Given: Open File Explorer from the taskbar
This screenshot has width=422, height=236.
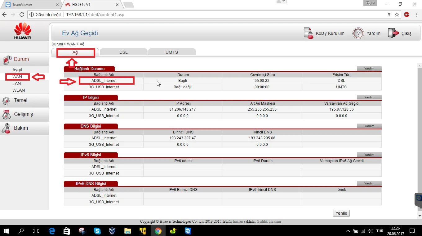Looking at the screenshot, I should pyautogui.click(x=127, y=231).
